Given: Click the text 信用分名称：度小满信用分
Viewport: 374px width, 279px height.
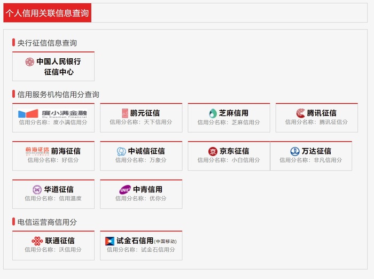Looking at the screenshot, I should (x=53, y=122).
